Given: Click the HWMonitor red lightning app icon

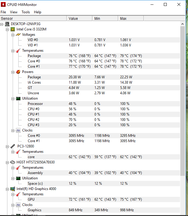Looking at the screenshot, I should pos(3,4).
